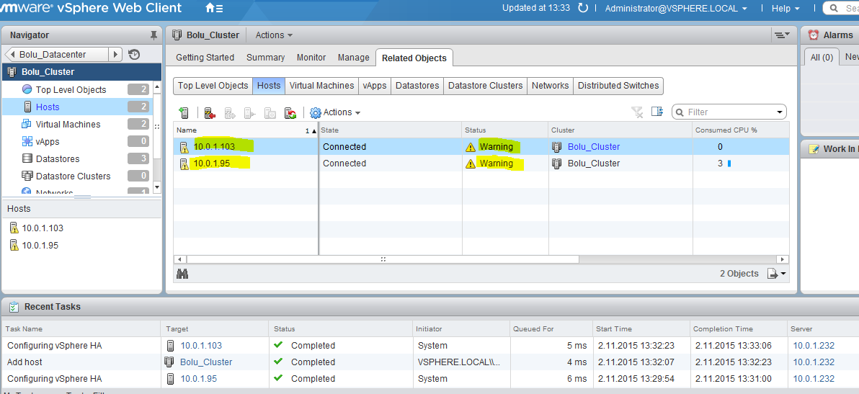Screen dimensions: 859x394
Task: Click the horizontal scrollbar of host table
Action: tap(383, 259)
